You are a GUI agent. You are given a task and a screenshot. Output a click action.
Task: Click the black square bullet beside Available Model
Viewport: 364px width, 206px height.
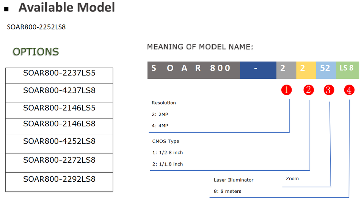coord(6,9)
